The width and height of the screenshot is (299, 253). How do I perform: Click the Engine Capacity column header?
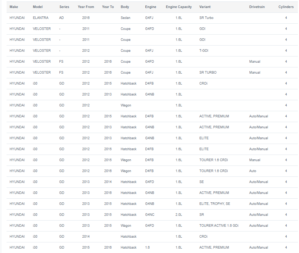point(179,7)
